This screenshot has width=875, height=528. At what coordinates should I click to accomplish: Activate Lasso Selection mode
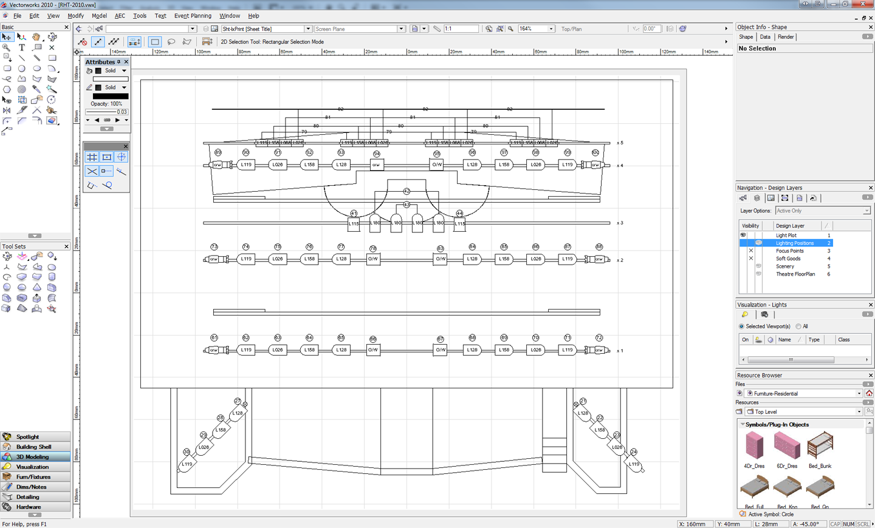pyautogui.click(x=171, y=42)
